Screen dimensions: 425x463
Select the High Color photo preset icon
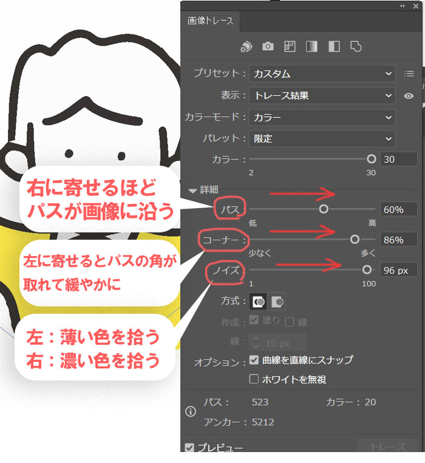[268, 46]
